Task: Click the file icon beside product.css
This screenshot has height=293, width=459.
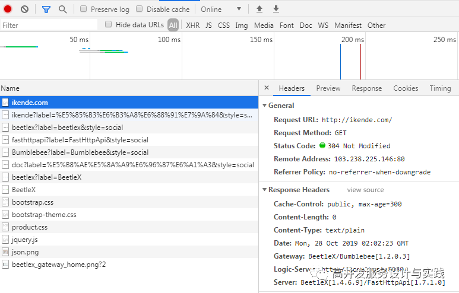Action: (x=5, y=227)
